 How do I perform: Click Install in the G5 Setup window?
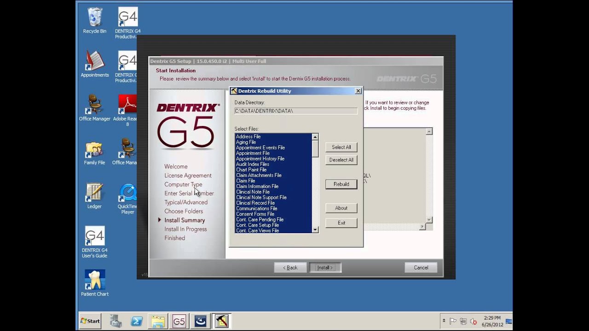click(325, 268)
